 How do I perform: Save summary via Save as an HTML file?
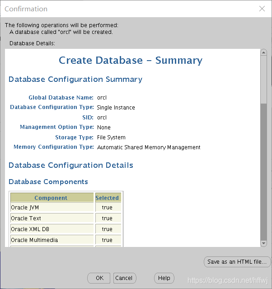coord(237,262)
